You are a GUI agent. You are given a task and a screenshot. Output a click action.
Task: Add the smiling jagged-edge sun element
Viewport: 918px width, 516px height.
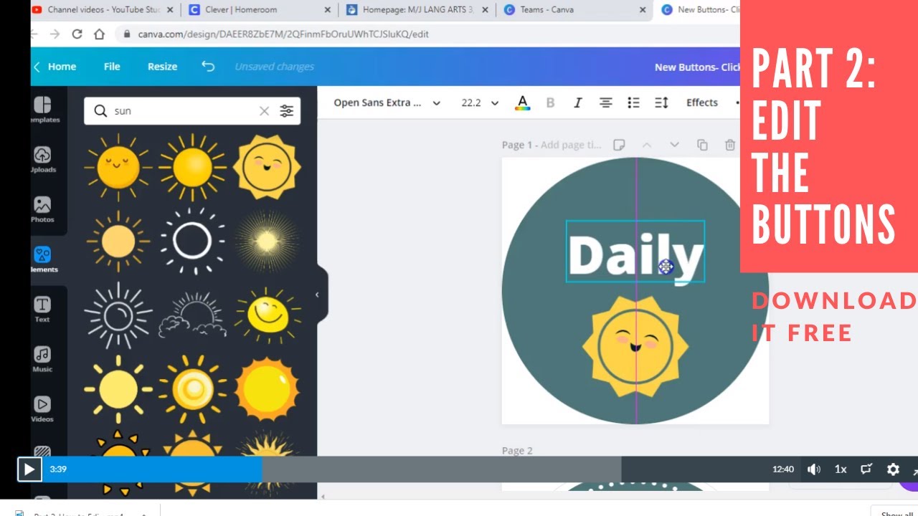(x=267, y=167)
